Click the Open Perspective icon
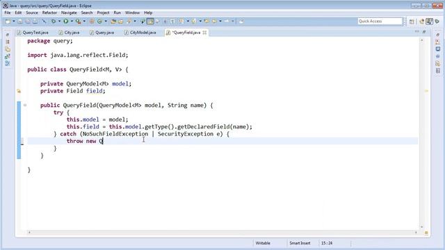 point(412,22)
